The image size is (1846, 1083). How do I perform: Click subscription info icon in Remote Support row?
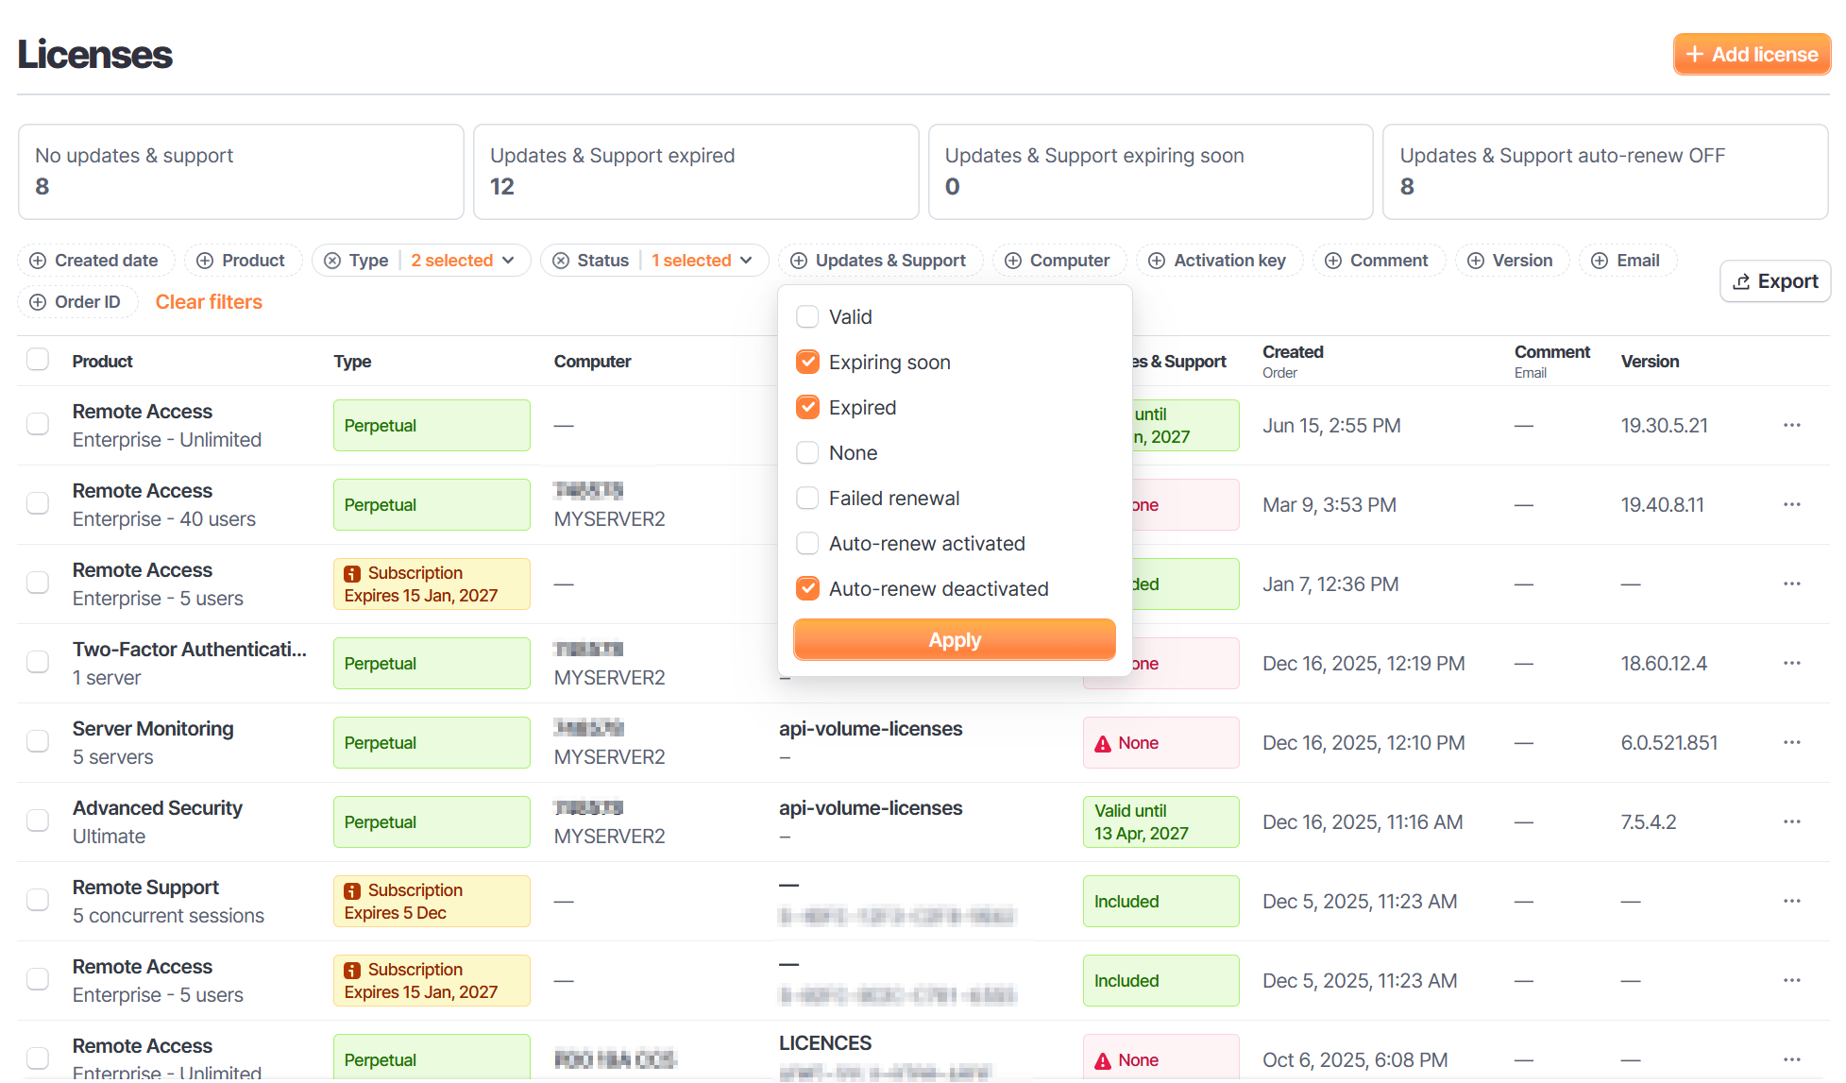pyautogui.click(x=352, y=891)
